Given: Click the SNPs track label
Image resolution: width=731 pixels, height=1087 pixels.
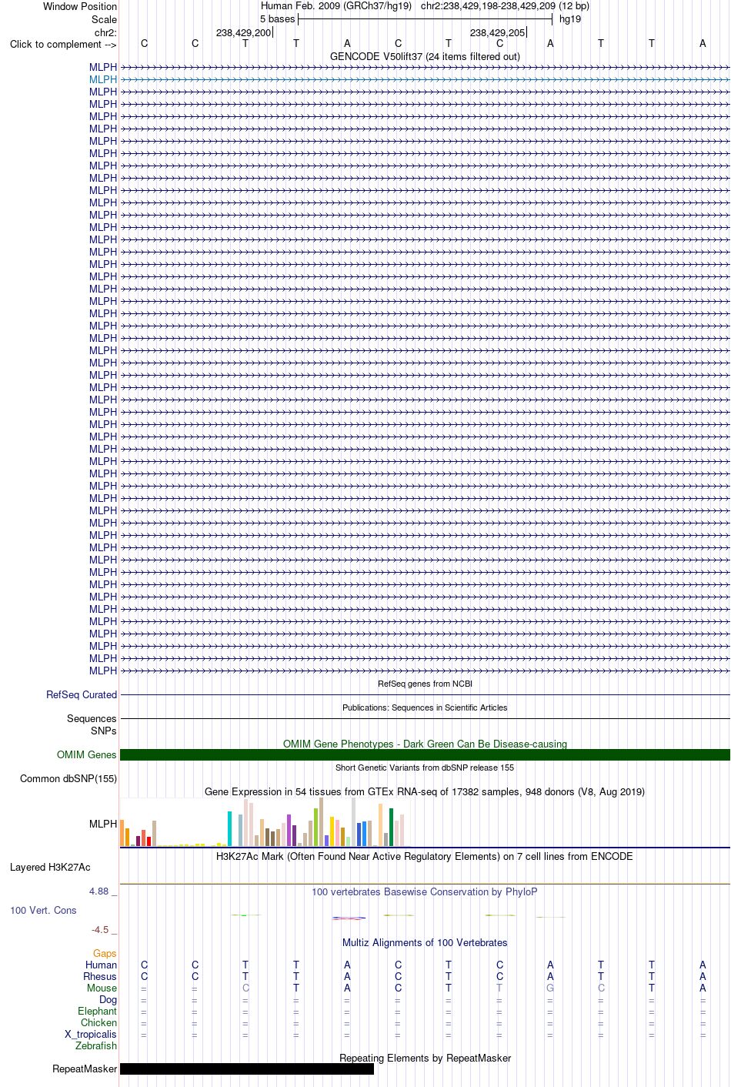Looking at the screenshot, I should coord(104,731).
